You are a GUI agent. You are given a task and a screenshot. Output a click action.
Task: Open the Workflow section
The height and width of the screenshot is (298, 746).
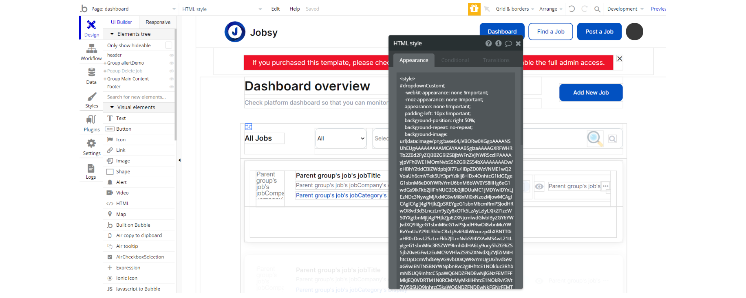click(91, 52)
